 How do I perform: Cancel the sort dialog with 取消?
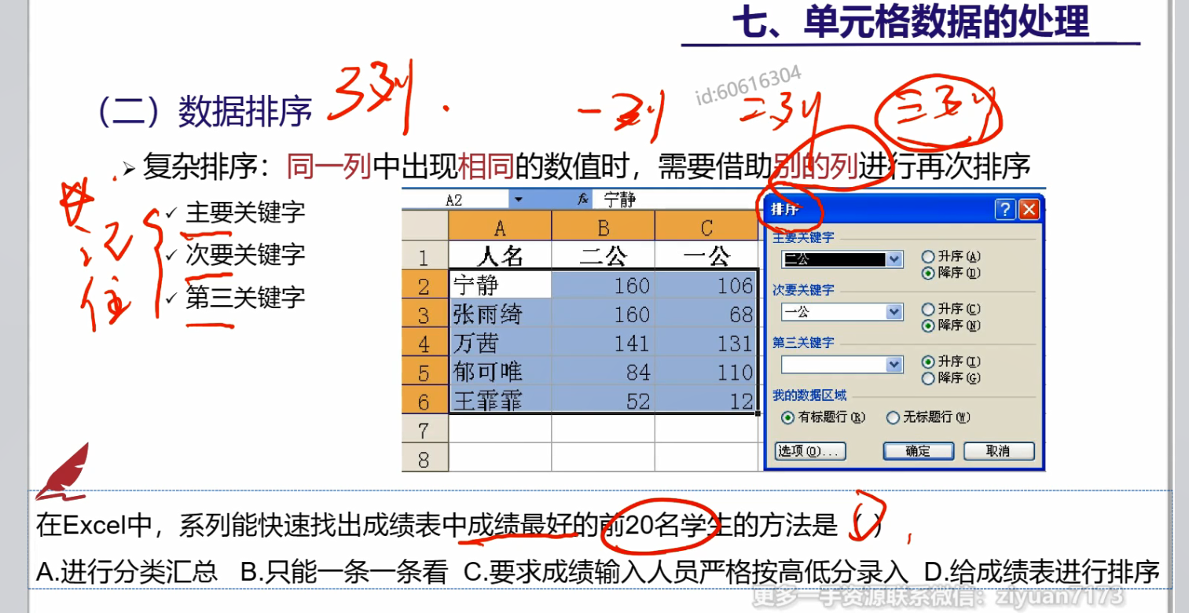click(x=999, y=451)
